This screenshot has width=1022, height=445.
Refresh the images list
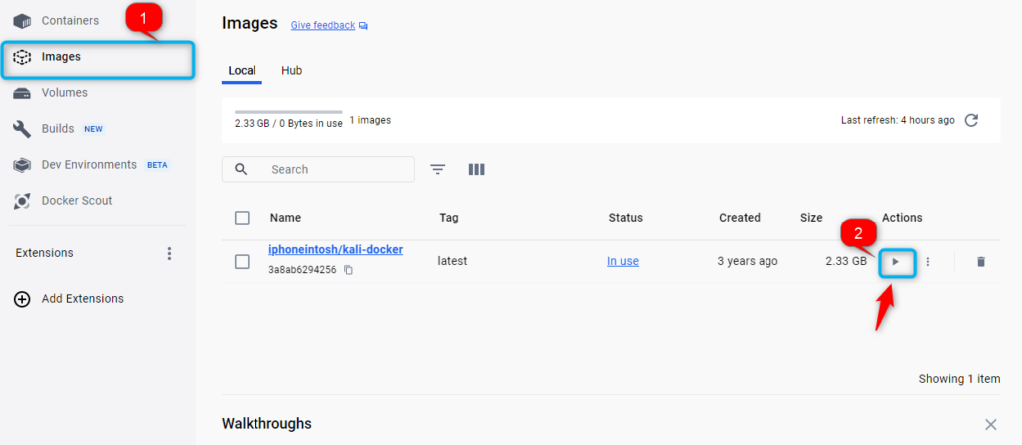[x=971, y=120]
